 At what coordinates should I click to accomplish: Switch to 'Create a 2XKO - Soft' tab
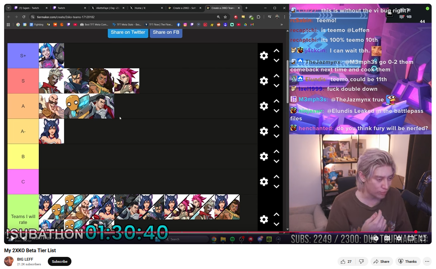(x=184, y=8)
